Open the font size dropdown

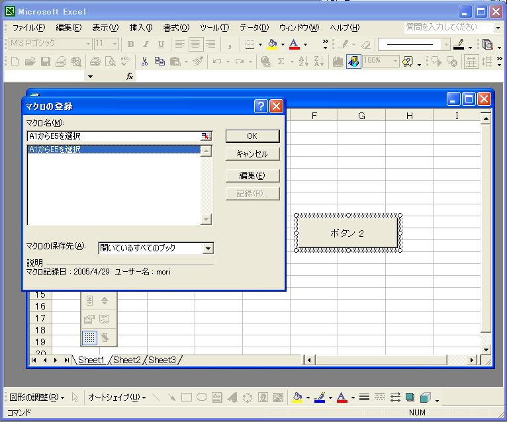click(x=115, y=44)
